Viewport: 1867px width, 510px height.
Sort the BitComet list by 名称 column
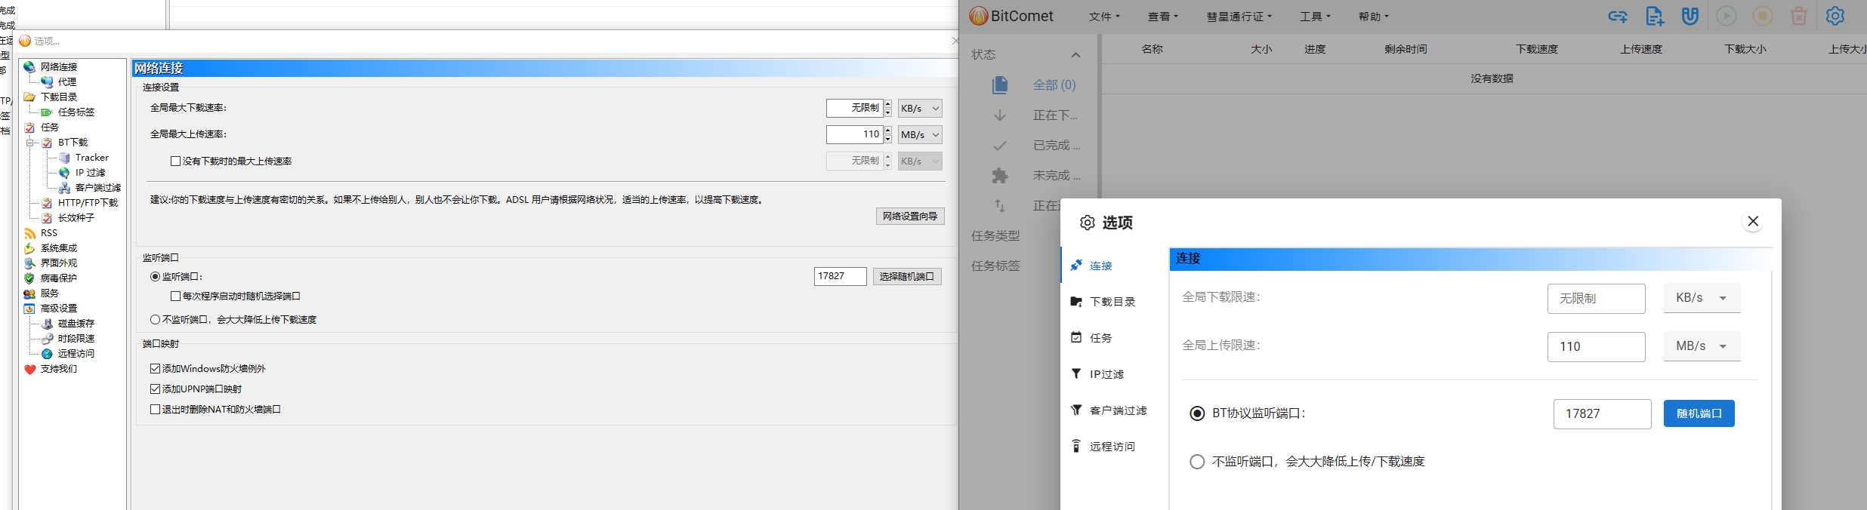coord(1153,49)
